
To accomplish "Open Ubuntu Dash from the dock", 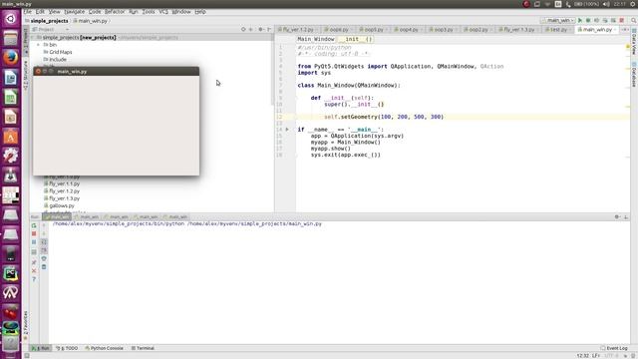I will (11, 19).
